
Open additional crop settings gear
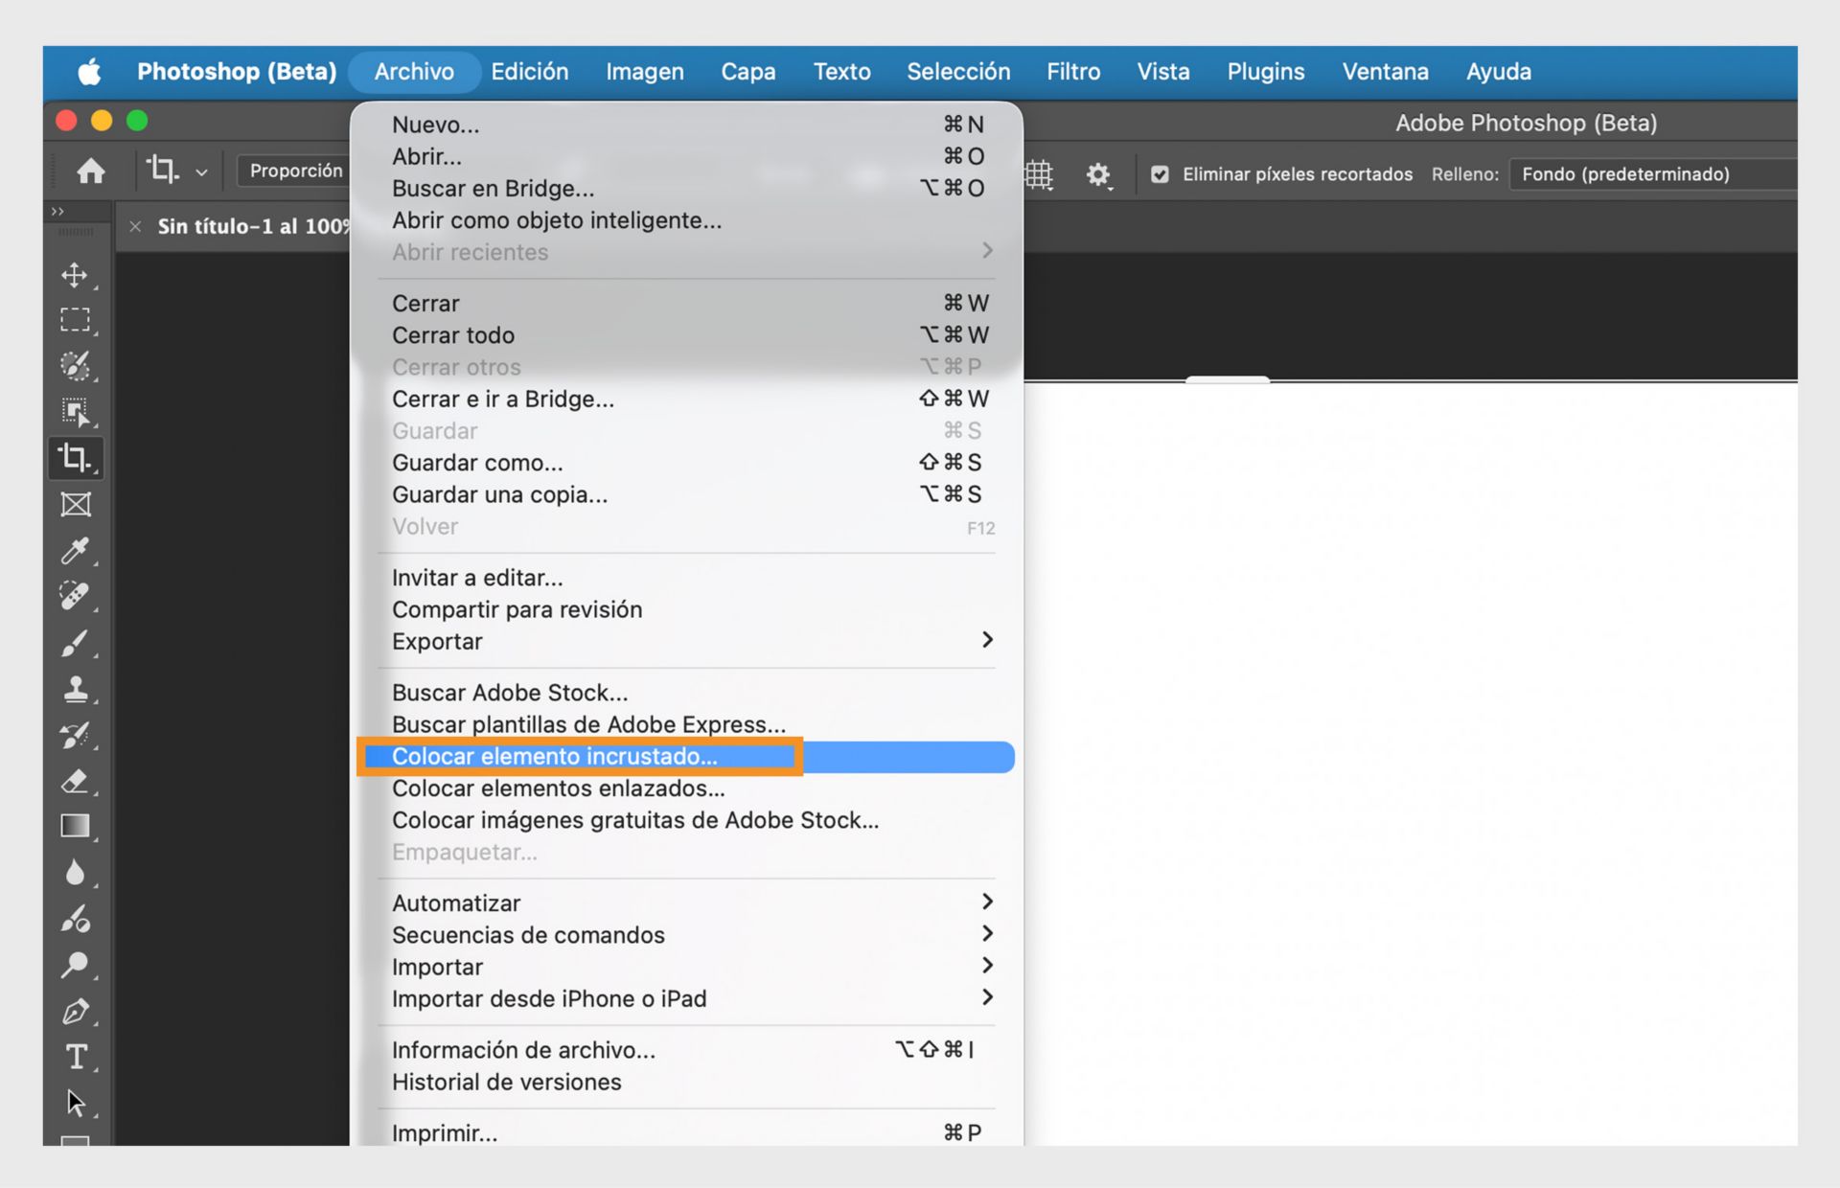click(1098, 174)
